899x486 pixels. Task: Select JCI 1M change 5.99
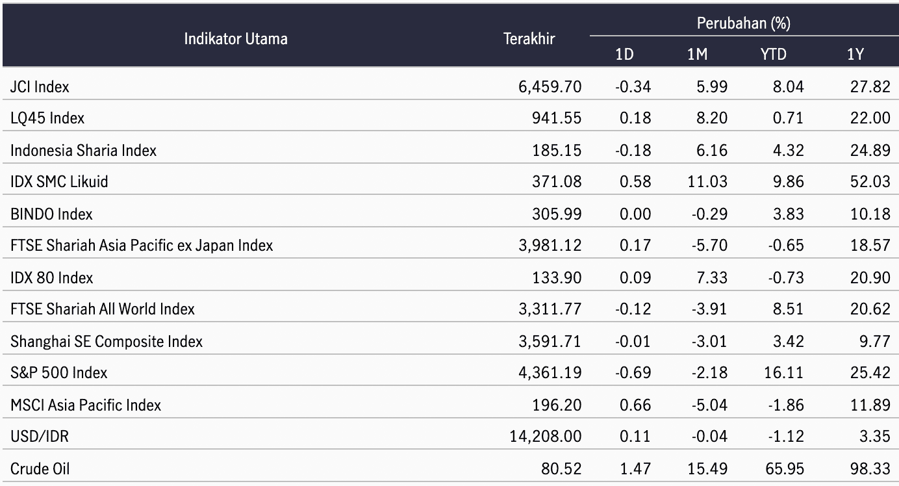(711, 86)
